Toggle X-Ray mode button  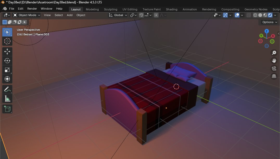click(x=249, y=15)
